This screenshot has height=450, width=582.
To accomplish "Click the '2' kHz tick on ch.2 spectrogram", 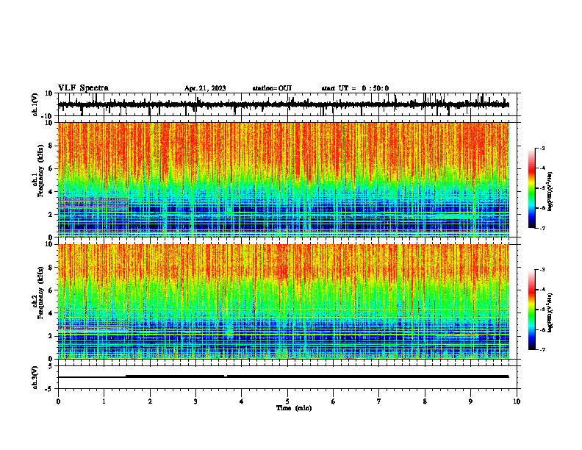I will click(x=51, y=336).
